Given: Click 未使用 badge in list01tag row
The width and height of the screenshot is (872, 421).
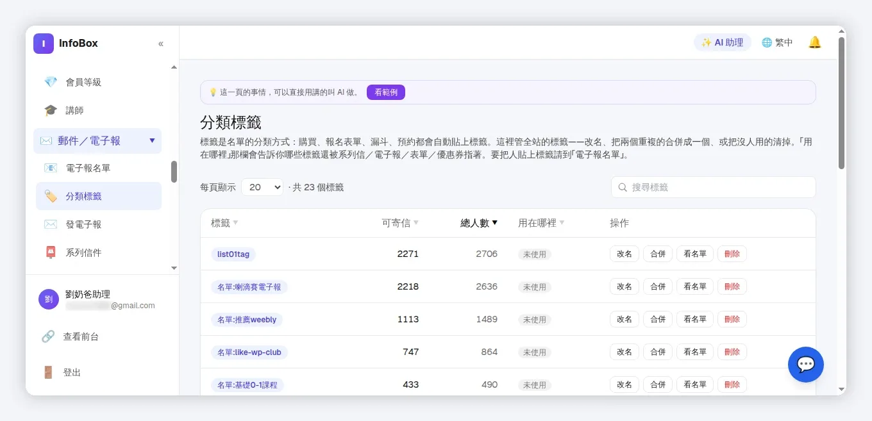Looking at the screenshot, I should tap(535, 254).
